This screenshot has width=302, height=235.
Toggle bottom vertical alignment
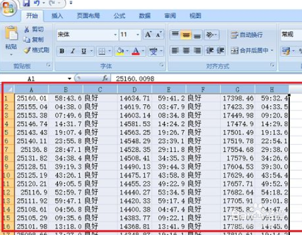197,35
